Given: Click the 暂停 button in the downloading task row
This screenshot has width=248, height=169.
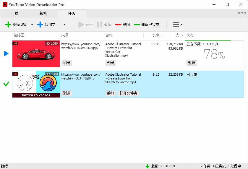Looking at the screenshot, I should tap(192, 63).
